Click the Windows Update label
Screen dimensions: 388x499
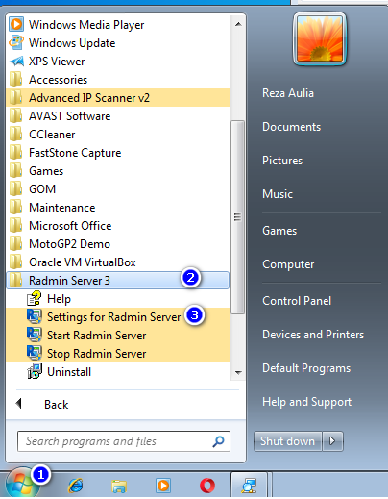tap(72, 43)
